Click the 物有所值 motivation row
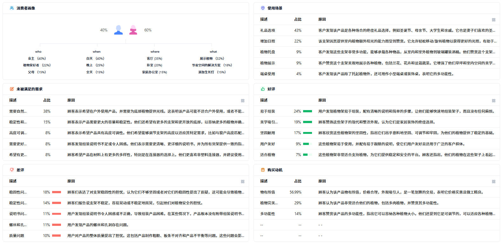 377,192
